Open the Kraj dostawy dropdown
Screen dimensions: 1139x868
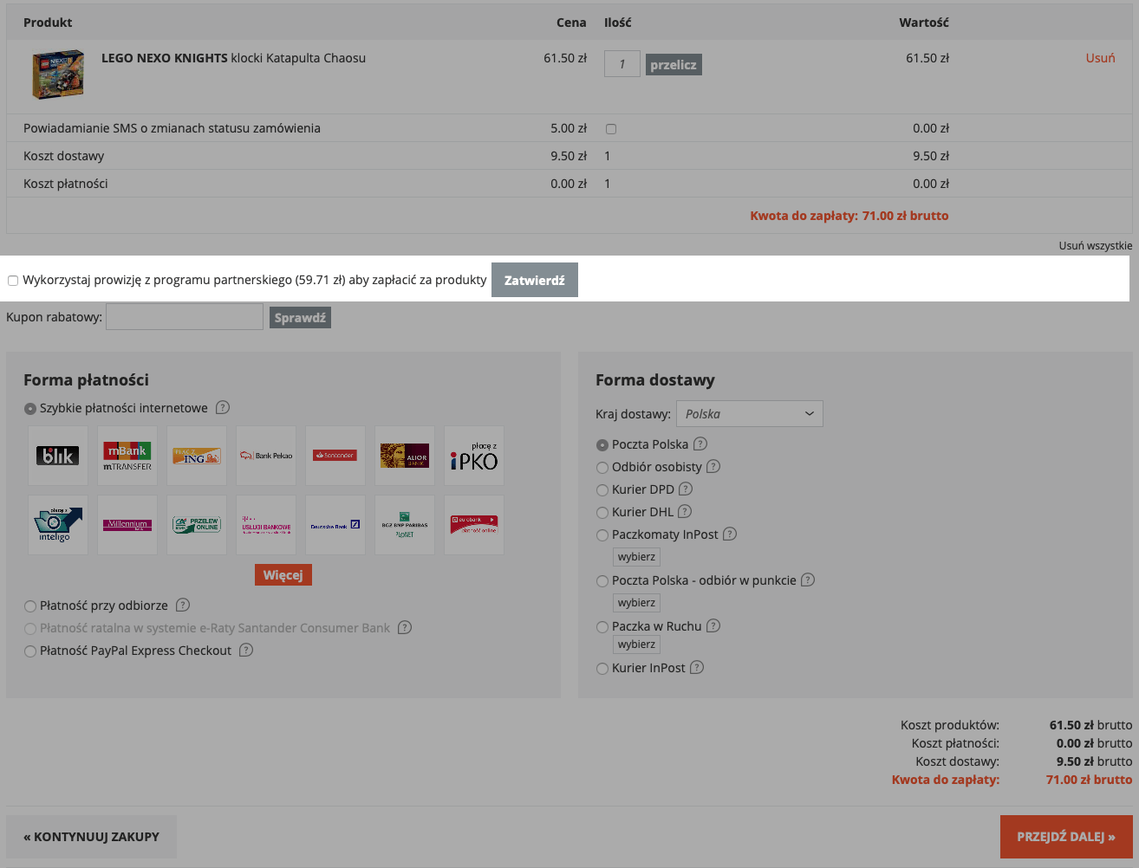pos(749,414)
